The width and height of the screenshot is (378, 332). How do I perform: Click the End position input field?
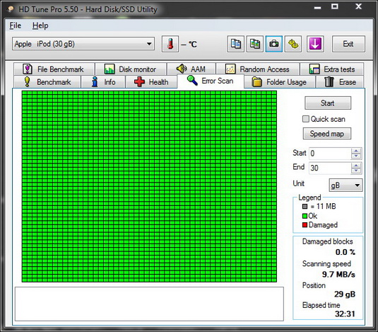[330, 168]
